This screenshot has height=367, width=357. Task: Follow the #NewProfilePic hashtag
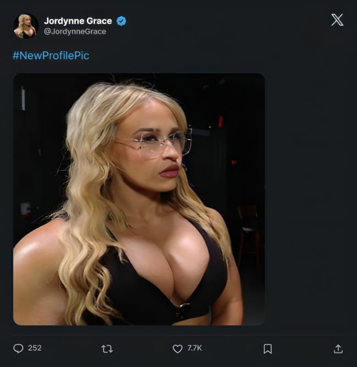tap(51, 56)
